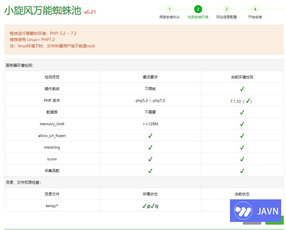Screen dimensions: 286x230
Task: Click the 操作系统 row label
Action: pyautogui.click(x=52, y=89)
